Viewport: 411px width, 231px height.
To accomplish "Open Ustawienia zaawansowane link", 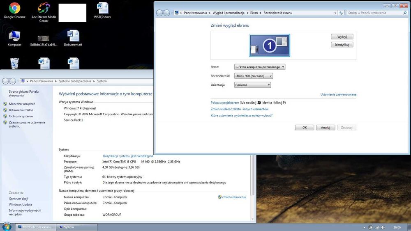I will coord(338,94).
